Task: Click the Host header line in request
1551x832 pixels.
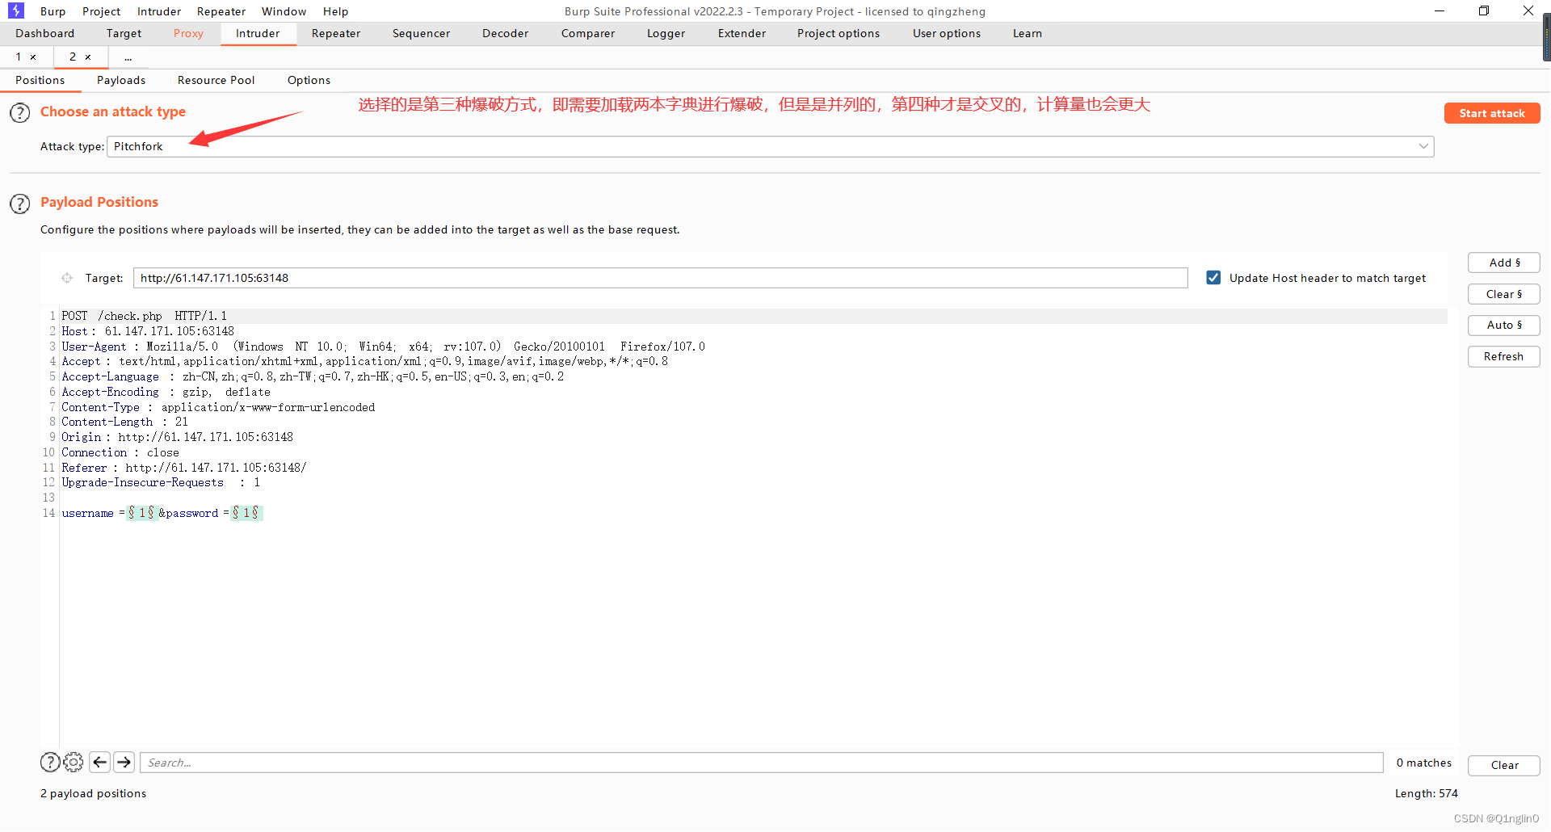Action: pyautogui.click(x=148, y=331)
